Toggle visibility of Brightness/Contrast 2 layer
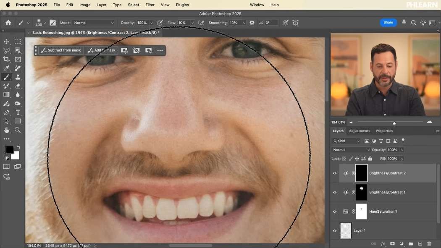The height and width of the screenshot is (248, 441). click(335, 173)
